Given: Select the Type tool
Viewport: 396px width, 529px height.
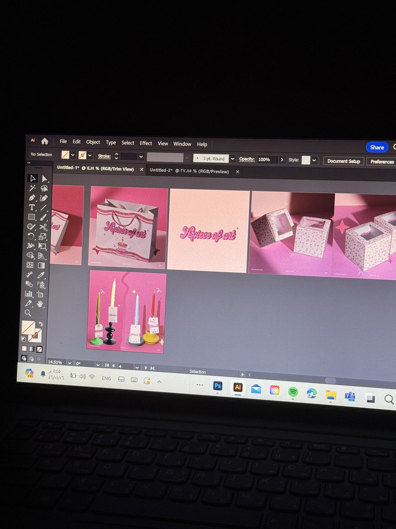Looking at the screenshot, I should [32, 207].
